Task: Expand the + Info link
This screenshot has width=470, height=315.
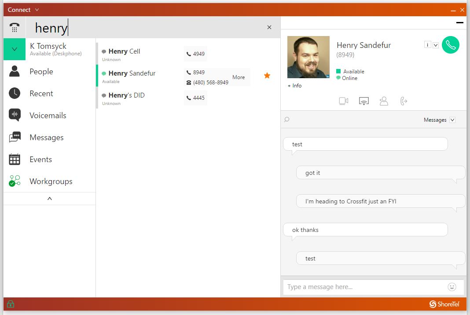Action: tap(294, 86)
